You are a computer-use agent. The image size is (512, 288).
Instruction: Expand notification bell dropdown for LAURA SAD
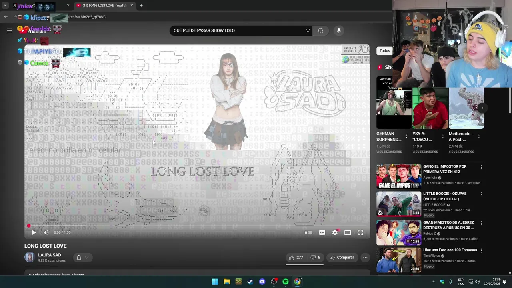click(x=82, y=258)
